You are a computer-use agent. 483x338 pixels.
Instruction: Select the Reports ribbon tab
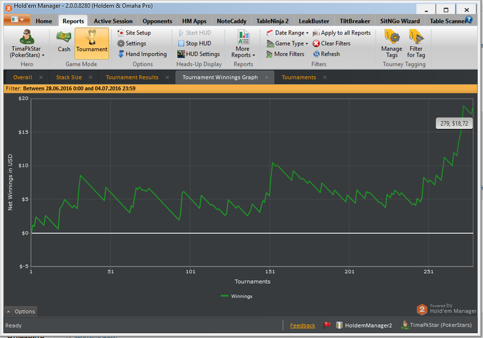coord(73,21)
